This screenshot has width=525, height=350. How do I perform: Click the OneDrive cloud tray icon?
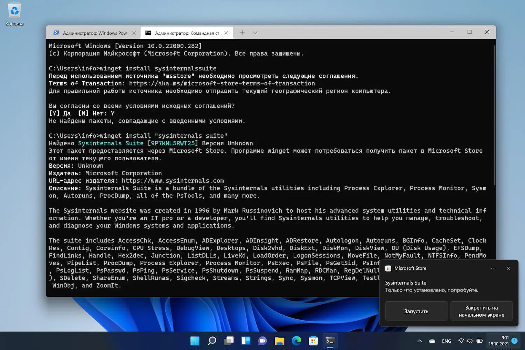click(x=432, y=341)
